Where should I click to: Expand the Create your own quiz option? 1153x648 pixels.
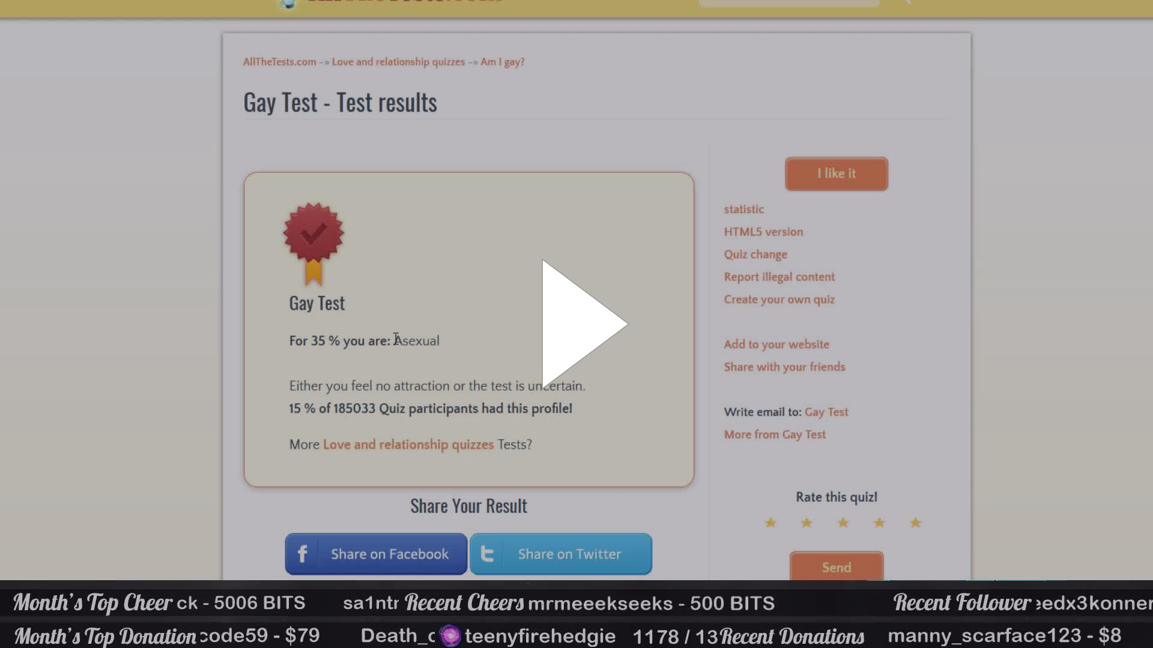(x=778, y=299)
